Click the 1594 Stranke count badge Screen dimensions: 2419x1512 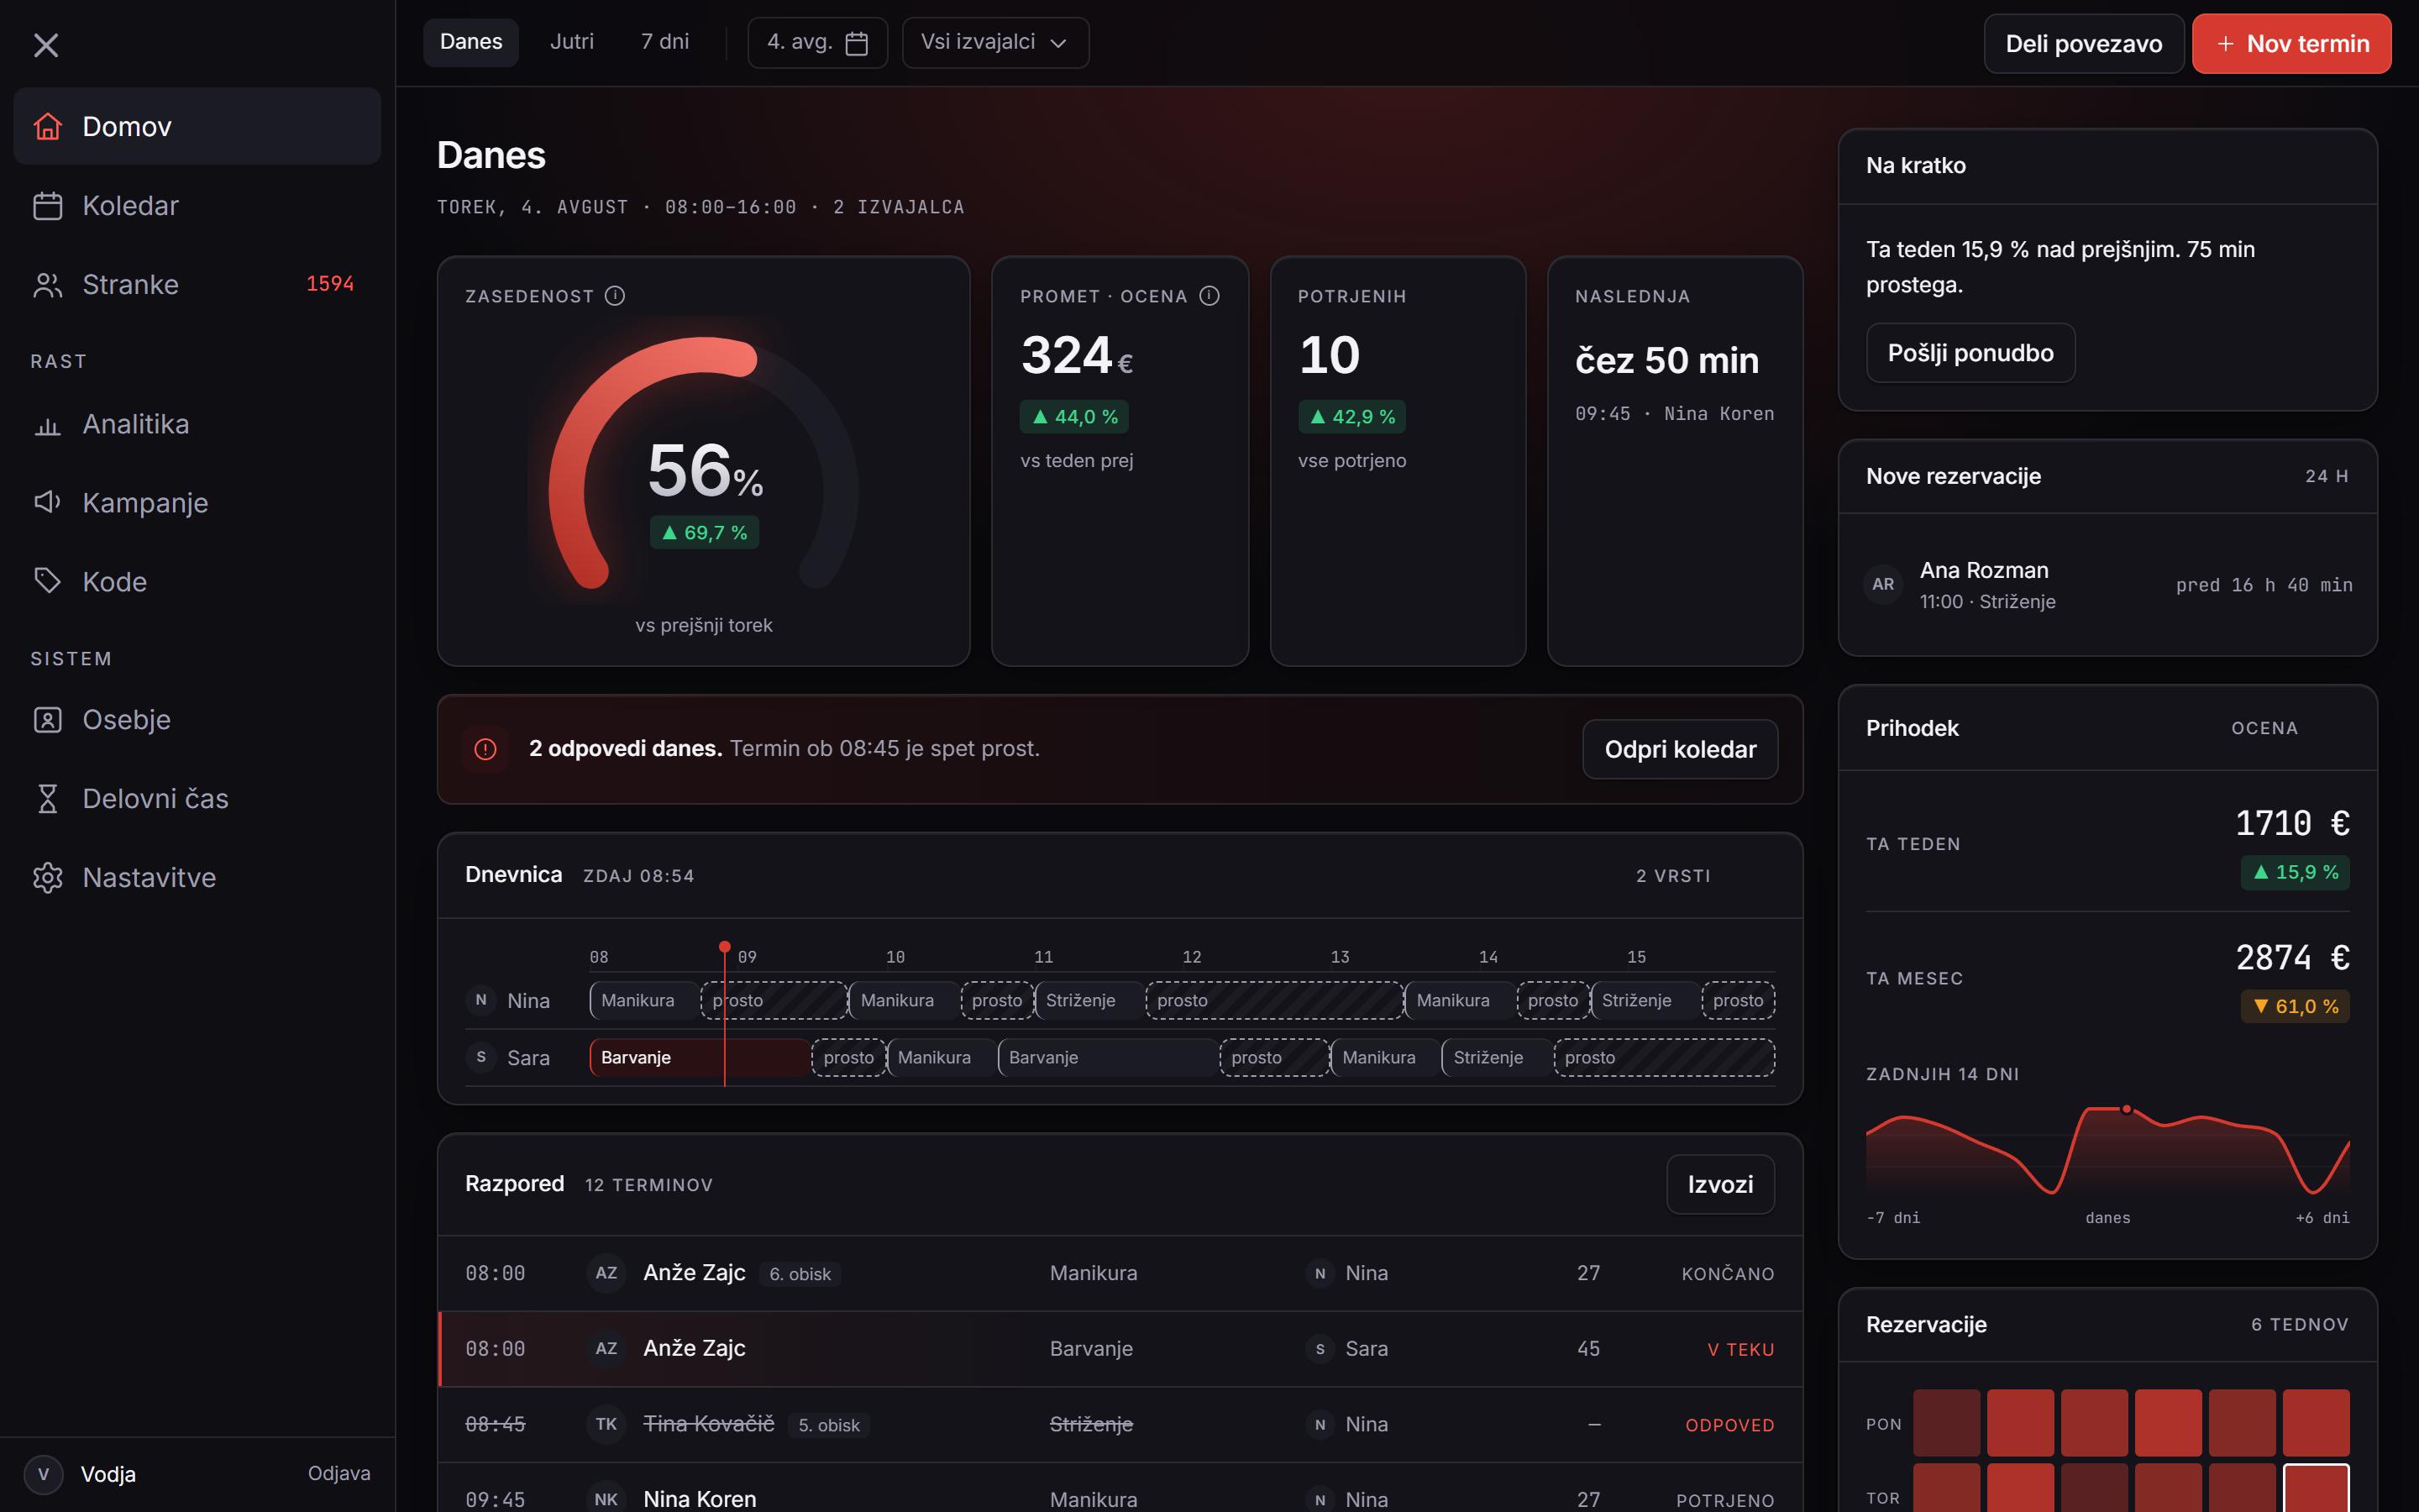pos(330,284)
